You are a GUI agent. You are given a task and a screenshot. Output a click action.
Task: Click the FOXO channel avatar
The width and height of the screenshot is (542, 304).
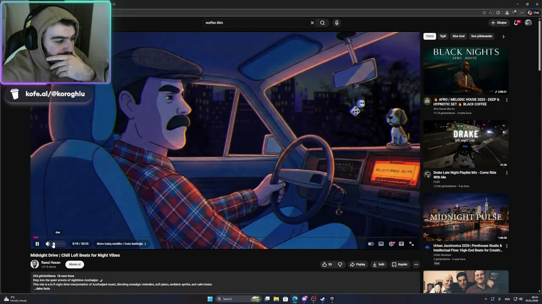tap(427, 174)
